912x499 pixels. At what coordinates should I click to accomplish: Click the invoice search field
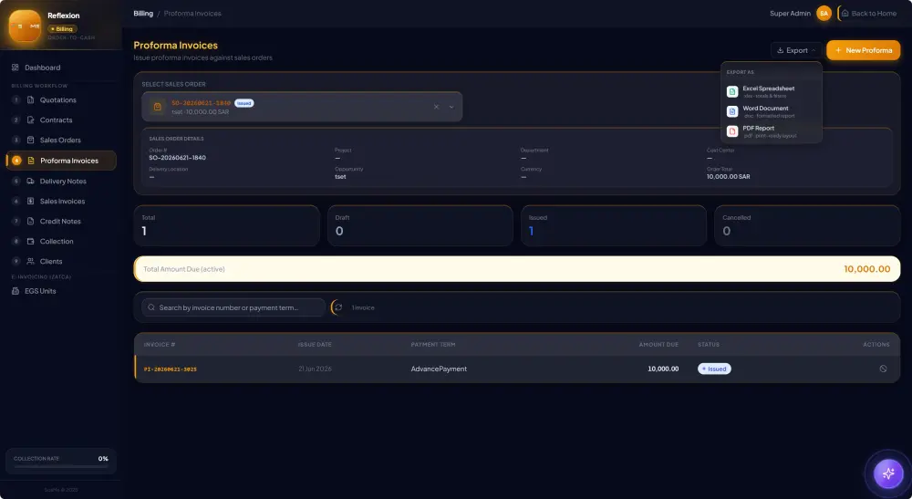coord(233,307)
